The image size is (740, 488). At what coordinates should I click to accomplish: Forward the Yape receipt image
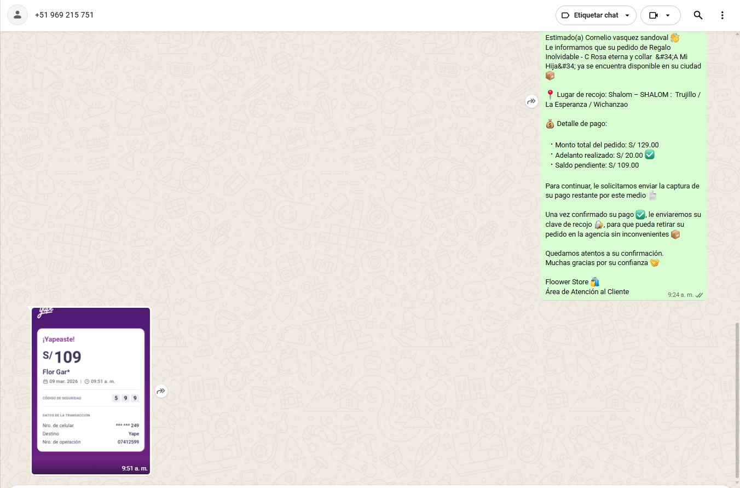(161, 391)
